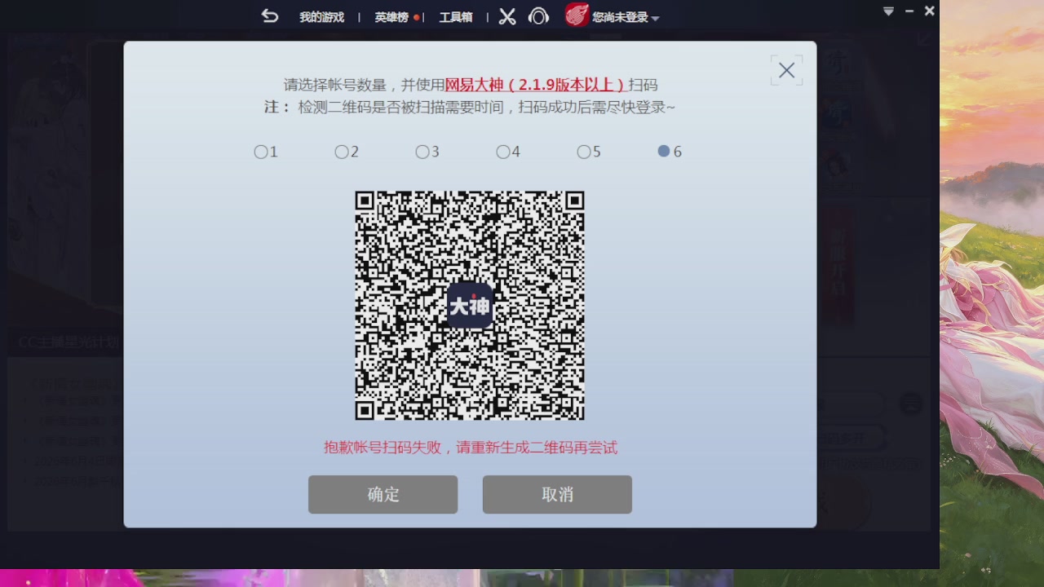Viewport: 1044px width, 587px height.
Task: Open 英雄榜 menu
Action: pyautogui.click(x=391, y=17)
